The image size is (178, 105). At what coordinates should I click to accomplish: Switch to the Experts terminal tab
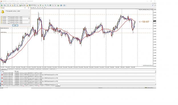tap(53, 86)
